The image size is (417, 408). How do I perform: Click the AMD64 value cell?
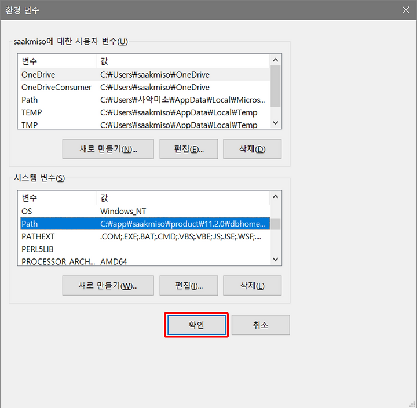pos(114,261)
